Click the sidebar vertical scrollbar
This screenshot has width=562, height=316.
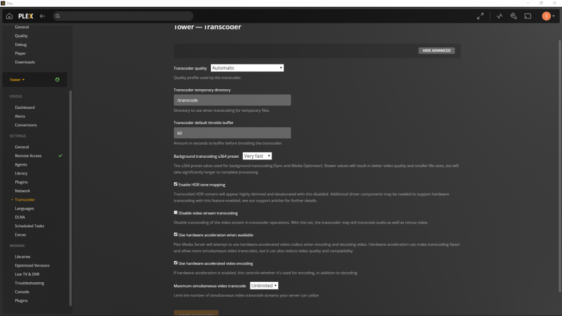pos(70,198)
